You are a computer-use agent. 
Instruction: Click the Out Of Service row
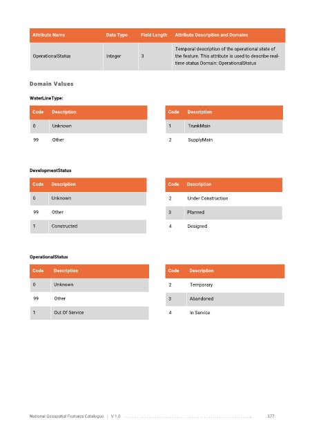pos(89,313)
